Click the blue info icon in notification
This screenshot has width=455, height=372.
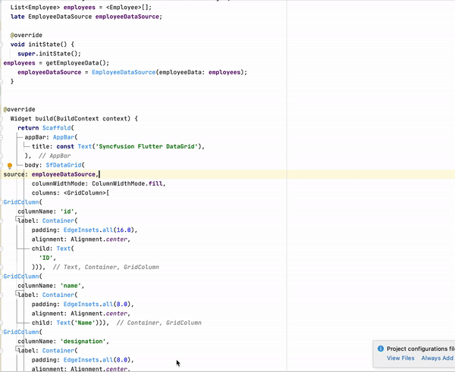tap(380, 349)
